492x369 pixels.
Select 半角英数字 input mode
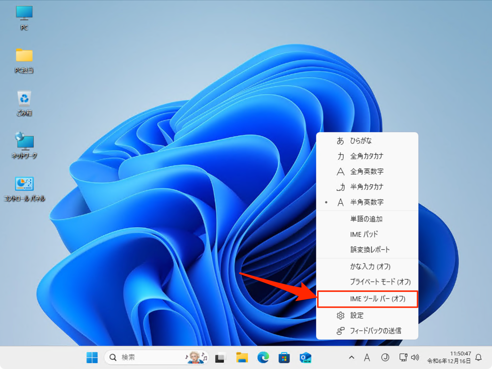[367, 202]
